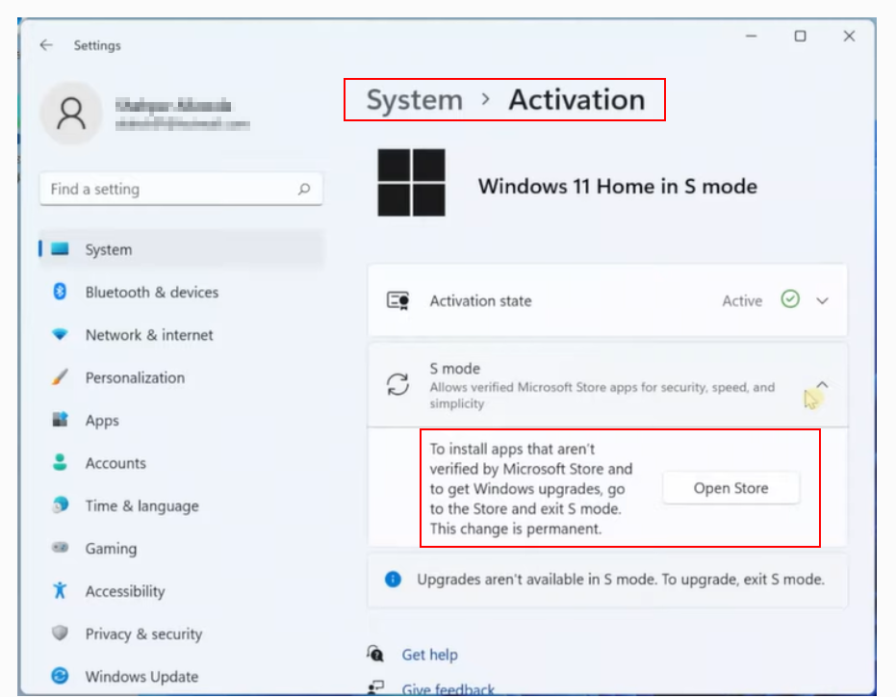
Task: Minimize the Settings window
Action: [752, 36]
